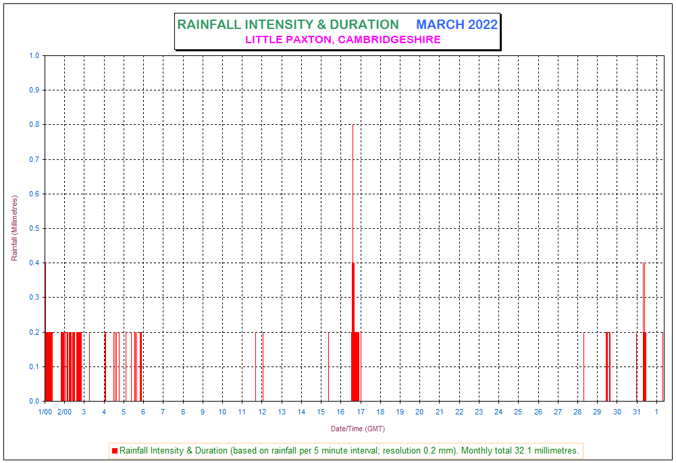Viewport: 676px width, 463px height.
Task: Click the y-axis label 'Rainfall (Millimetres)'
Action: pos(15,228)
